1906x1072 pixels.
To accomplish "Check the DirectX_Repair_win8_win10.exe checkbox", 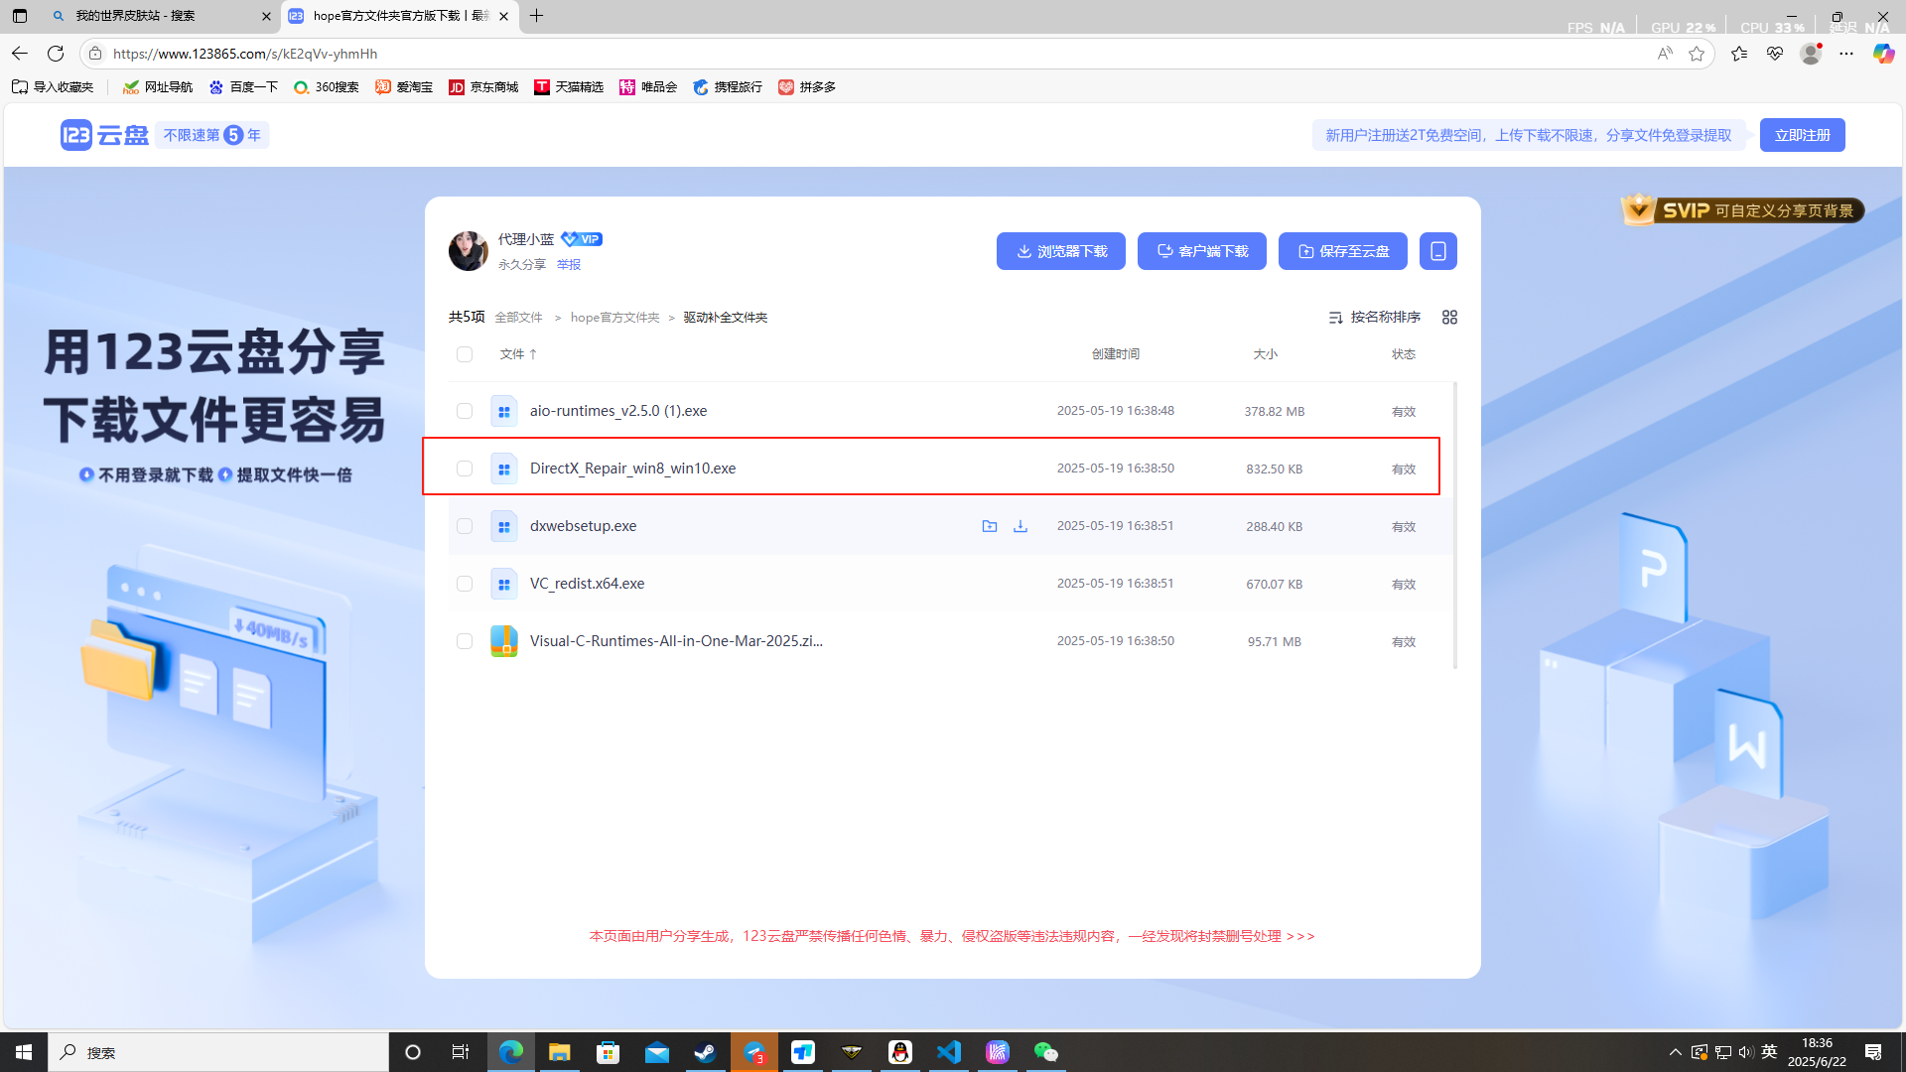I will coord(465,469).
